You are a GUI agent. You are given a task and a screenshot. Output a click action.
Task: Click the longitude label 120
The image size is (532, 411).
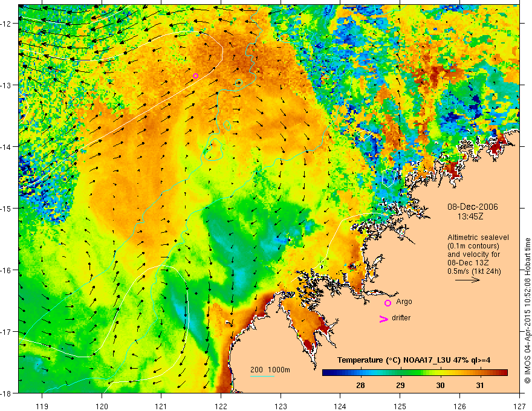(102, 406)
